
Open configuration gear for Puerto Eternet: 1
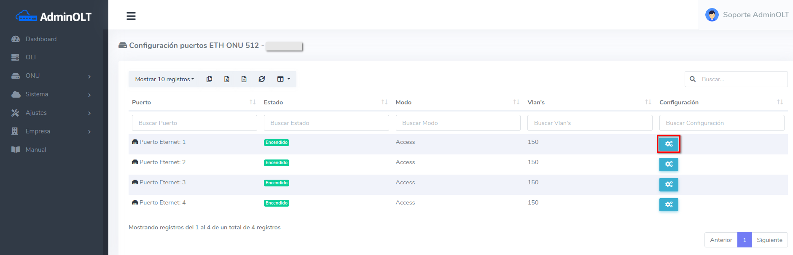point(669,144)
